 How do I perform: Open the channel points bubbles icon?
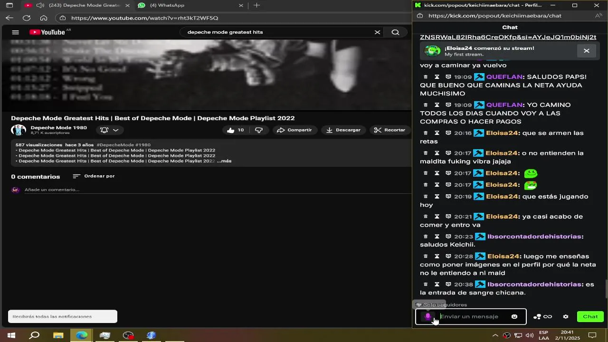tap(537, 317)
